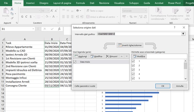Click the insert function fx icon
This screenshot has width=194, height=112.
pos(59,29)
